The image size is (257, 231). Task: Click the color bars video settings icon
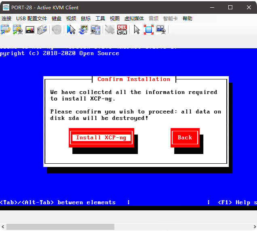30,30
